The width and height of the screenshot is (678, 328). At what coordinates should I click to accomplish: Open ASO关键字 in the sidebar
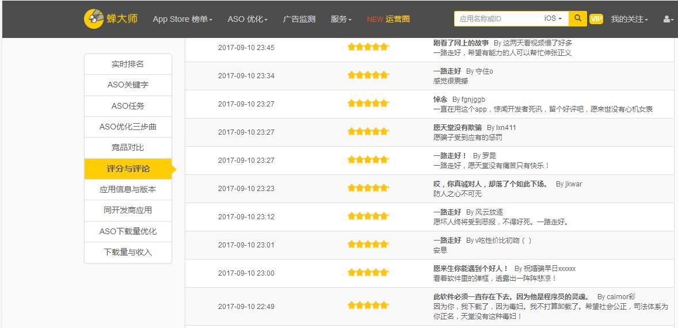pyautogui.click(x=128, y=85)
